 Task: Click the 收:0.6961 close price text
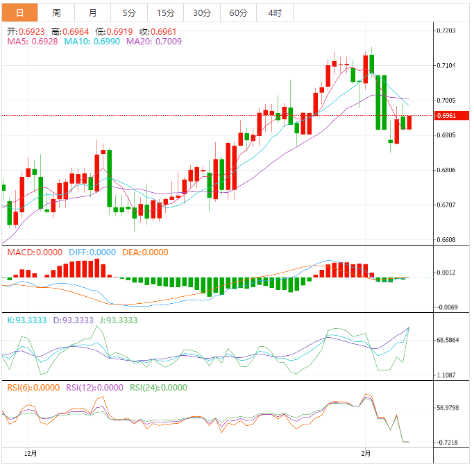(x=158, y=32)
